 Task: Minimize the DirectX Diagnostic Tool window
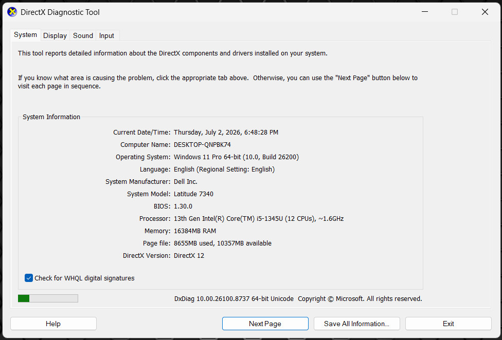point(425,12)
